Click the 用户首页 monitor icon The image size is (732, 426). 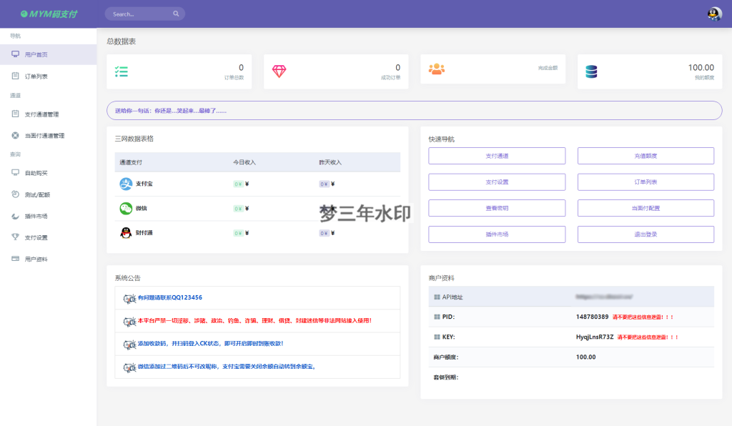coord(16,54)
